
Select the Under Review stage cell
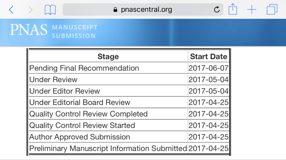(53, 80)
